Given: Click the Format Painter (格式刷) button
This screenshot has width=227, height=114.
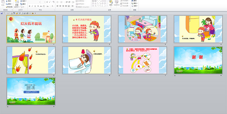Looking at the screenshot, I should (9, 7).
